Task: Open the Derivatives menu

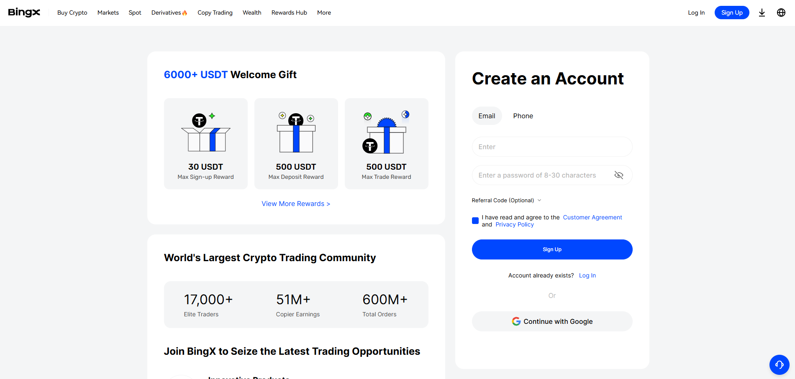Action: (x=169, y=13)
